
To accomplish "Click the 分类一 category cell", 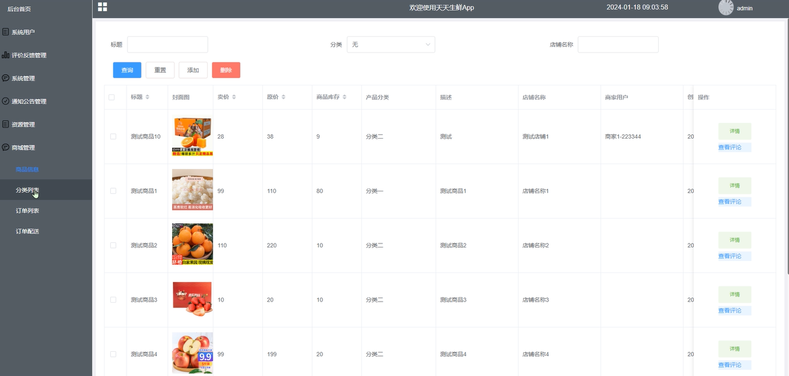I will 375,191.
